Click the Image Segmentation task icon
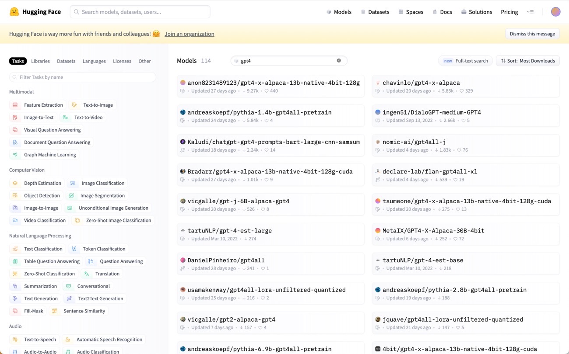 (x=71, y=196)
